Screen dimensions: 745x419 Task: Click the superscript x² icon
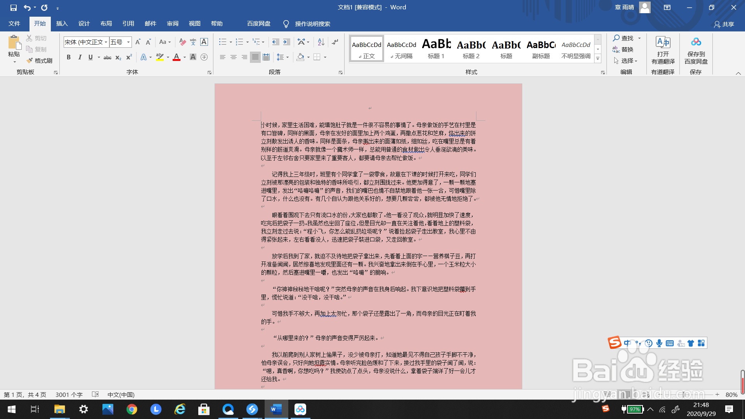pyautogui.click(x=129, y=57)
